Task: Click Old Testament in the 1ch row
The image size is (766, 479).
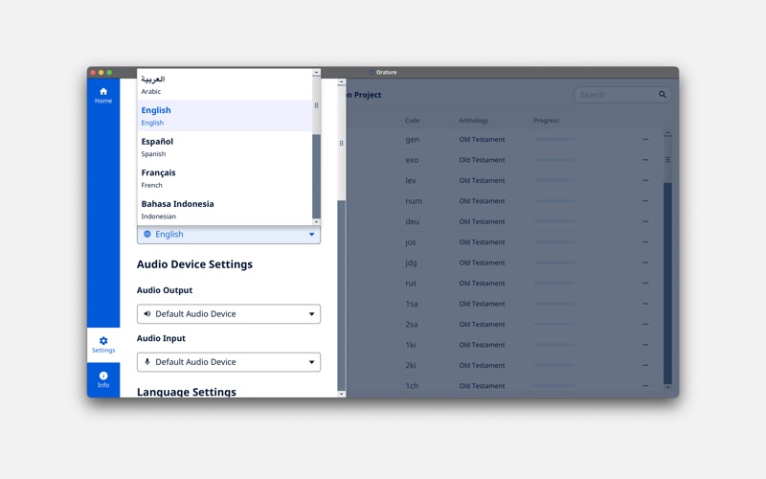Action: (482, 386)
